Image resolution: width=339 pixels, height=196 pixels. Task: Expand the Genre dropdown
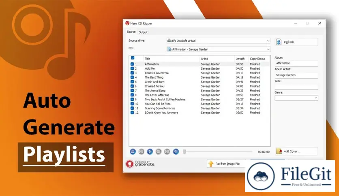pos(296,98)
